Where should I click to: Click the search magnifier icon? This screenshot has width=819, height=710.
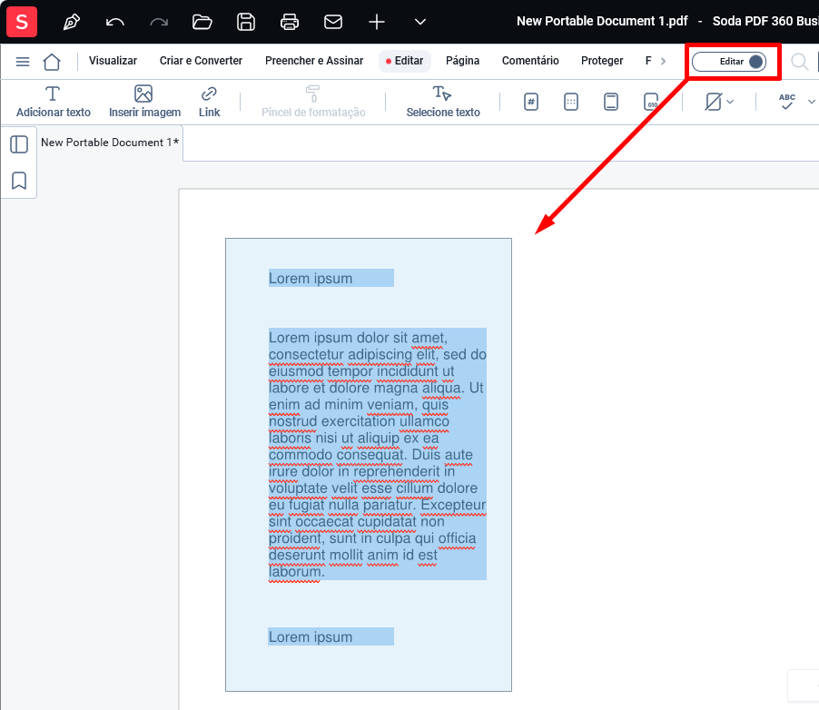tap(799, 62)
